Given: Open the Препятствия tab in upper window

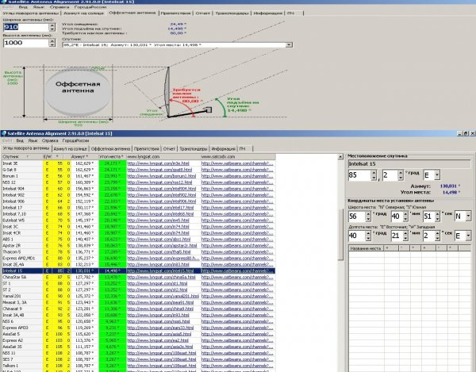Looking at the screenshot, I should point(175,13).
